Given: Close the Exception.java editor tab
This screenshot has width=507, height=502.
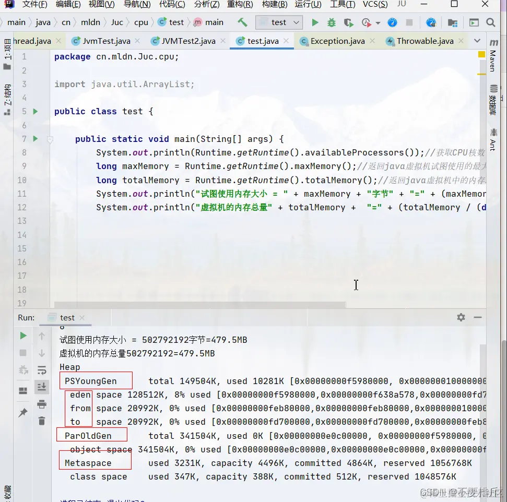Looking at the screenshot, I should (x=372, y=41).
